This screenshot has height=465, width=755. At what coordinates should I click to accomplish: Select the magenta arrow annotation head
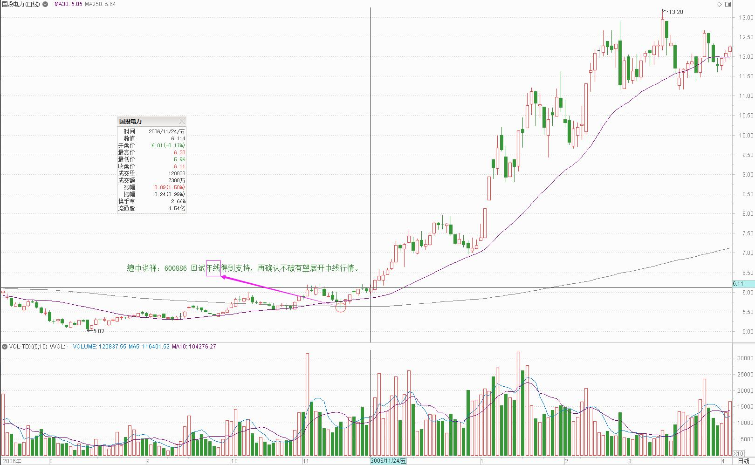224,277
